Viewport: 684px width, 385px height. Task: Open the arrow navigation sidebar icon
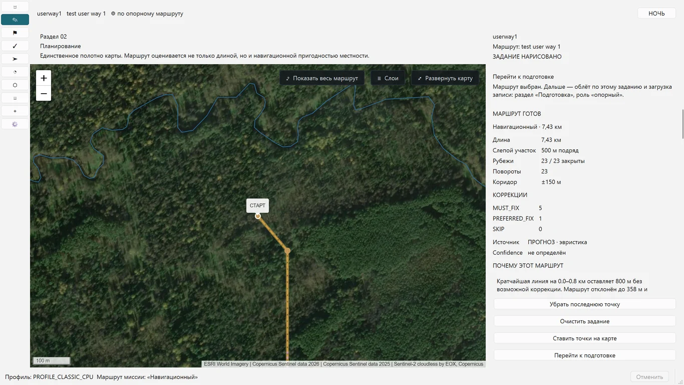click(x=15, y=59)
